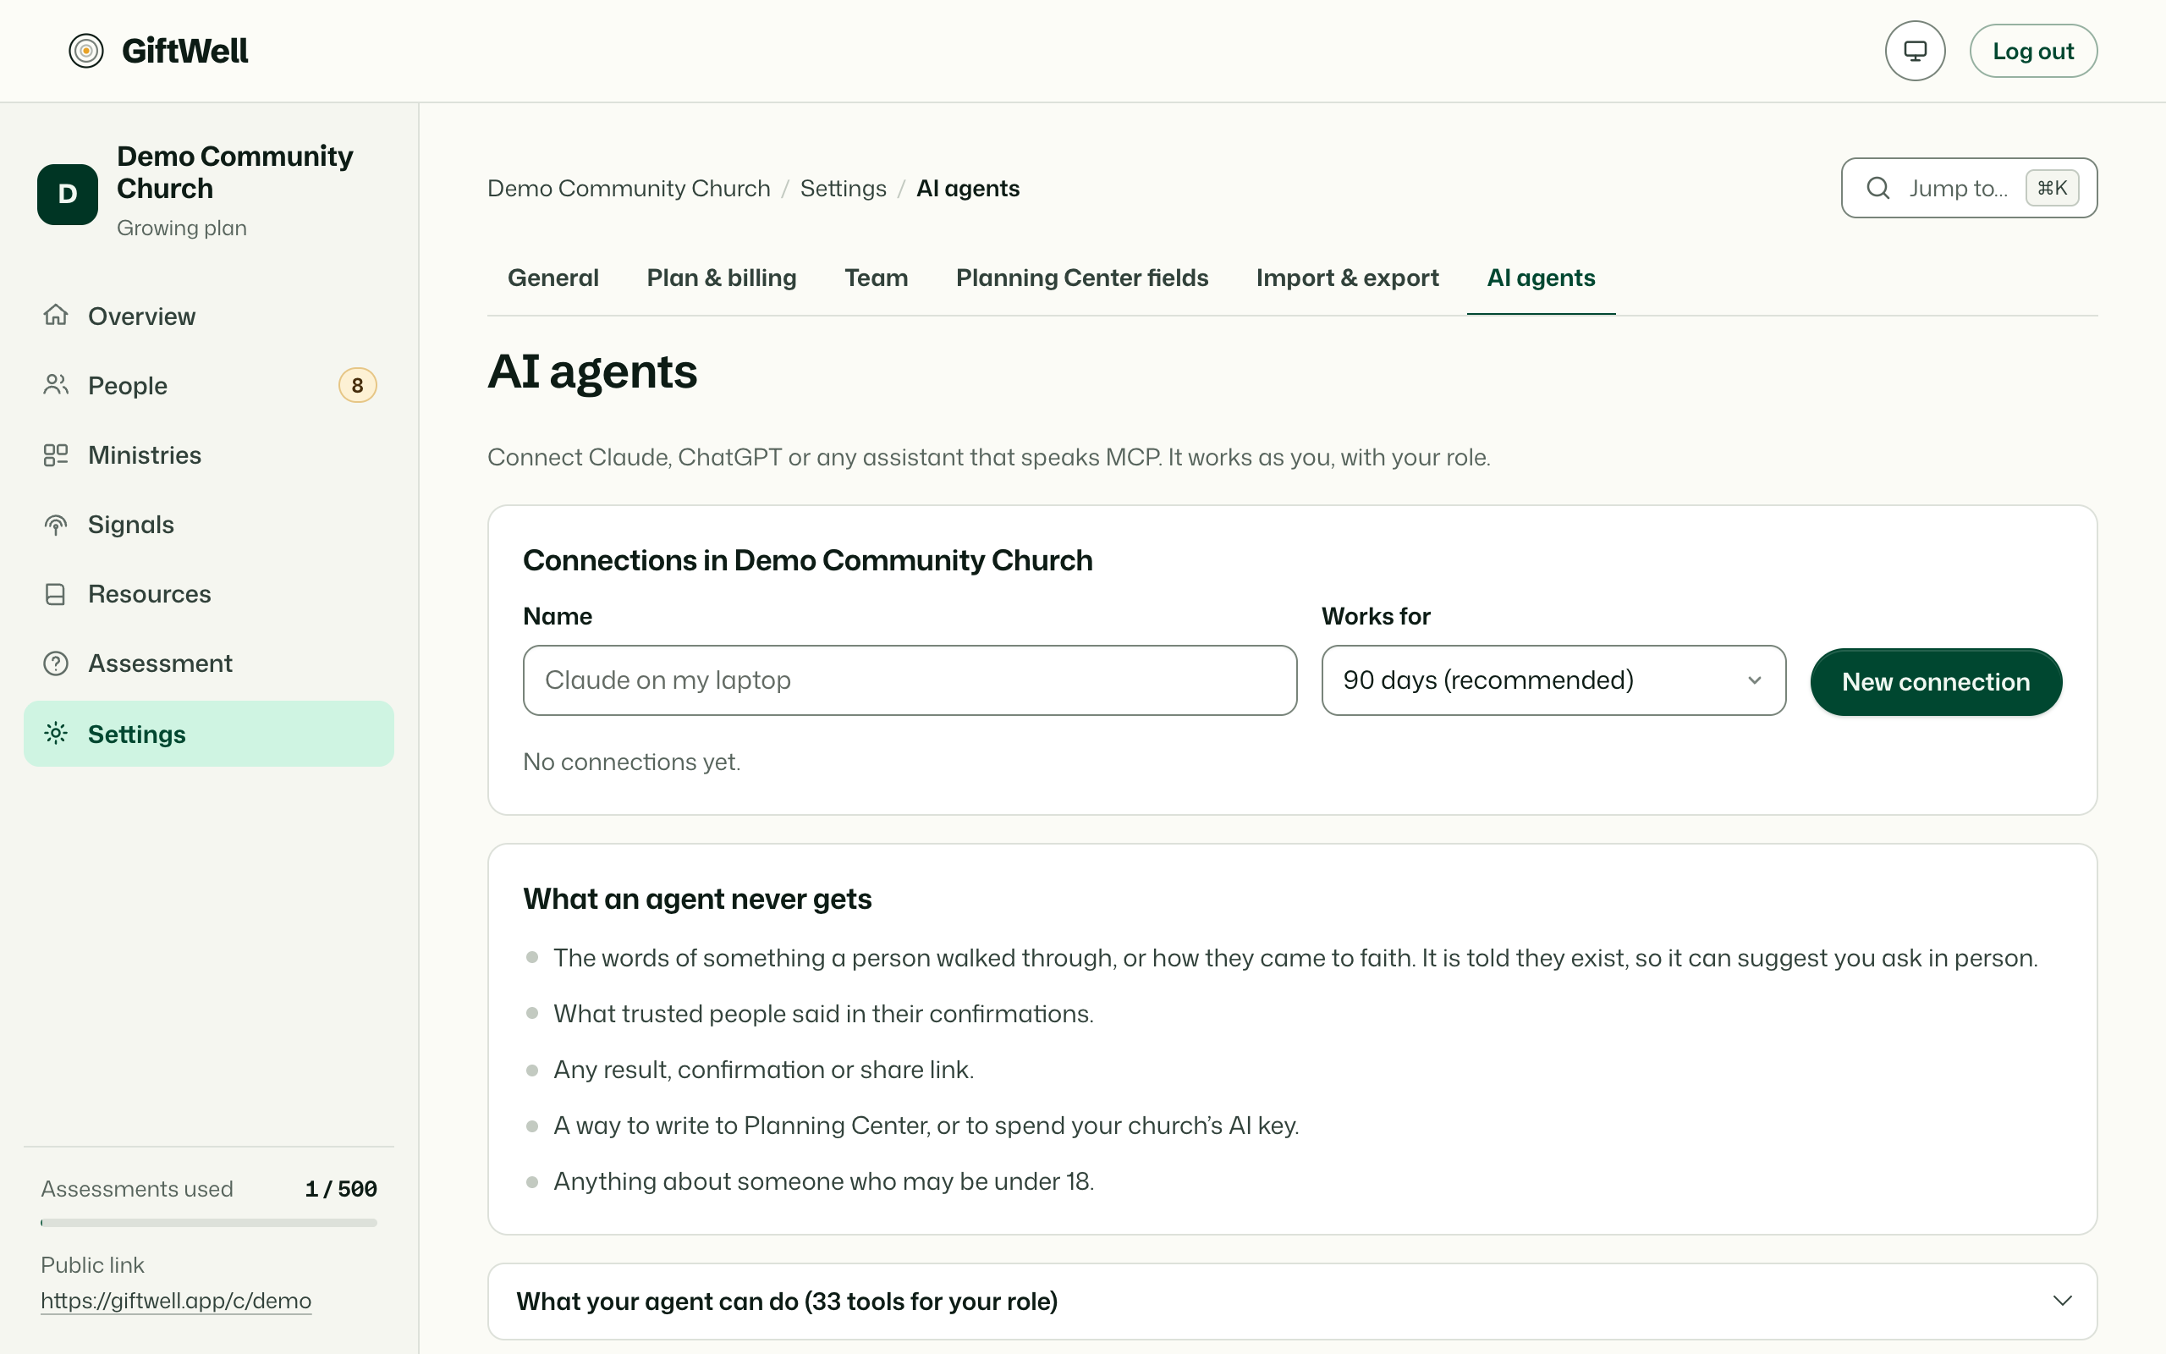Navigate to Signals in sidebar
This screenshot has height=1354, width=2166.
[208, 525]
